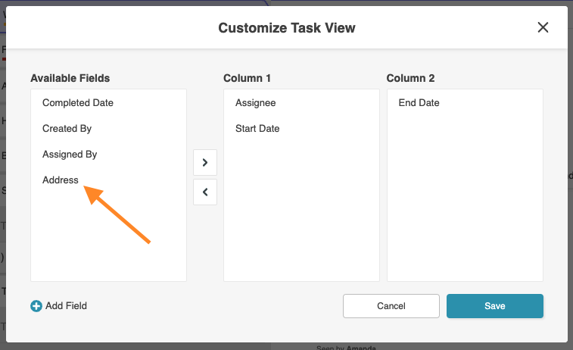573x350 pixels.
Task: Select End Date in Column 2
Action: [419, 103]
